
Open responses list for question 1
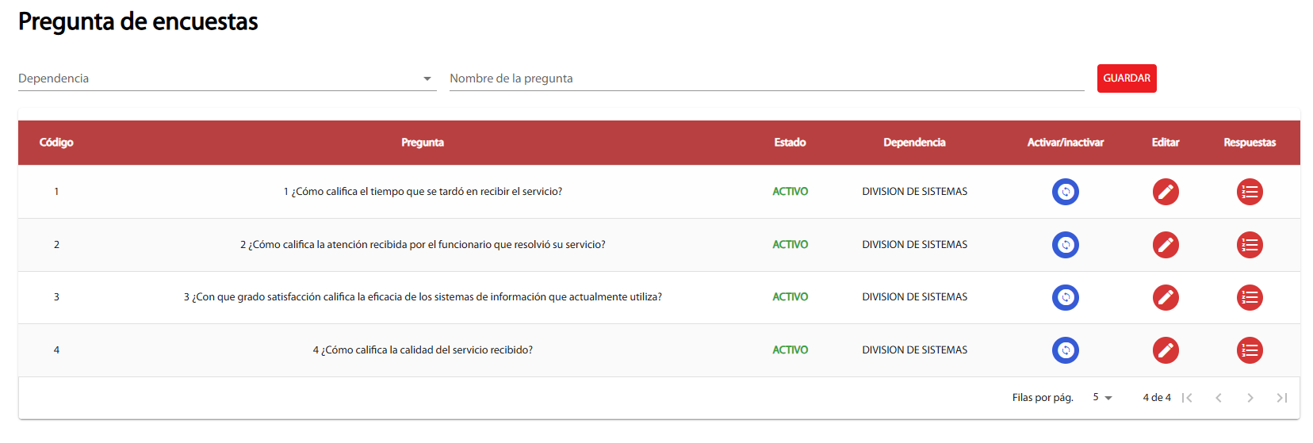(1250, 192)
